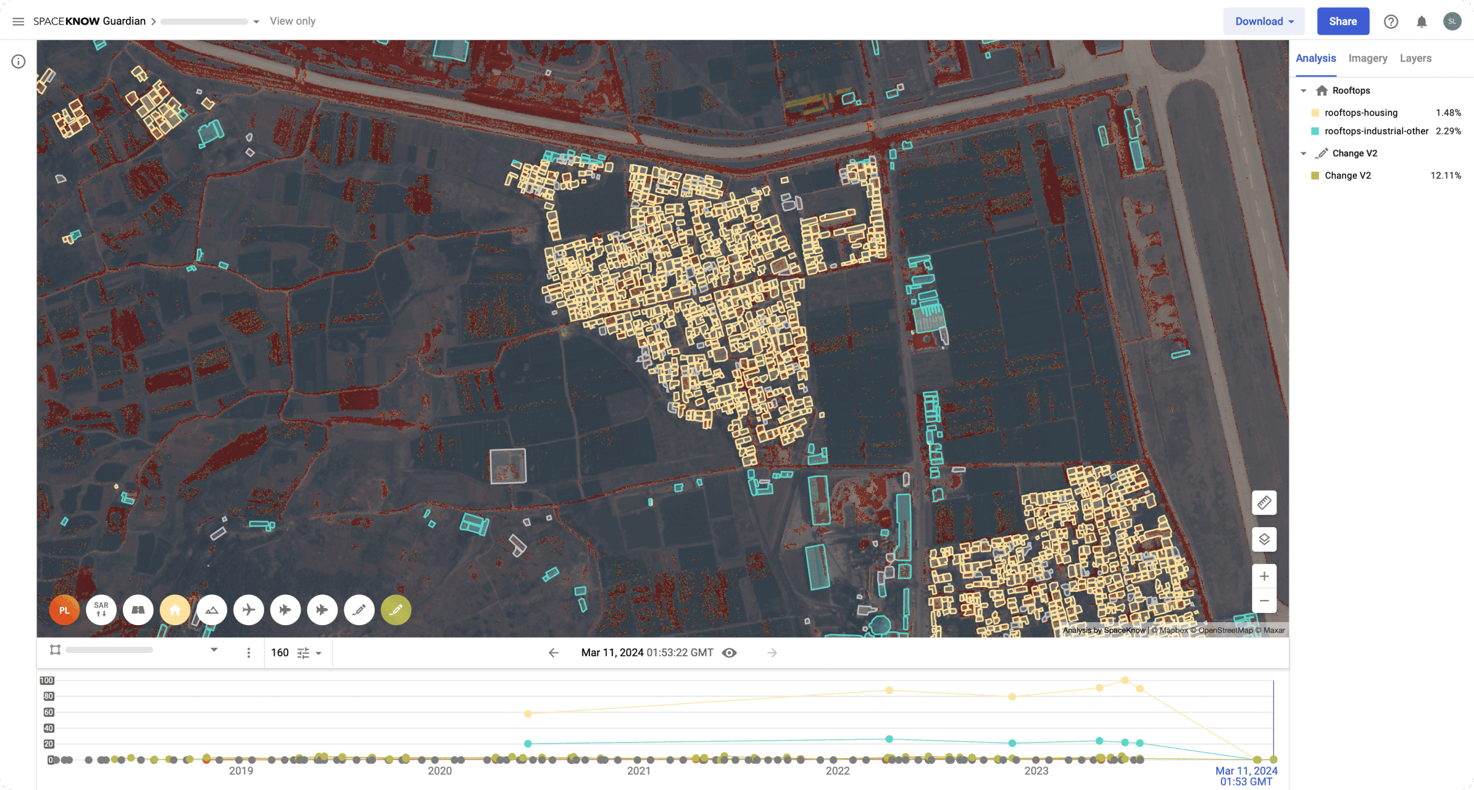The image size is (1474, 790).
Task: Collapse the Rooftops analysis section
Action: tap(1303, 90)
